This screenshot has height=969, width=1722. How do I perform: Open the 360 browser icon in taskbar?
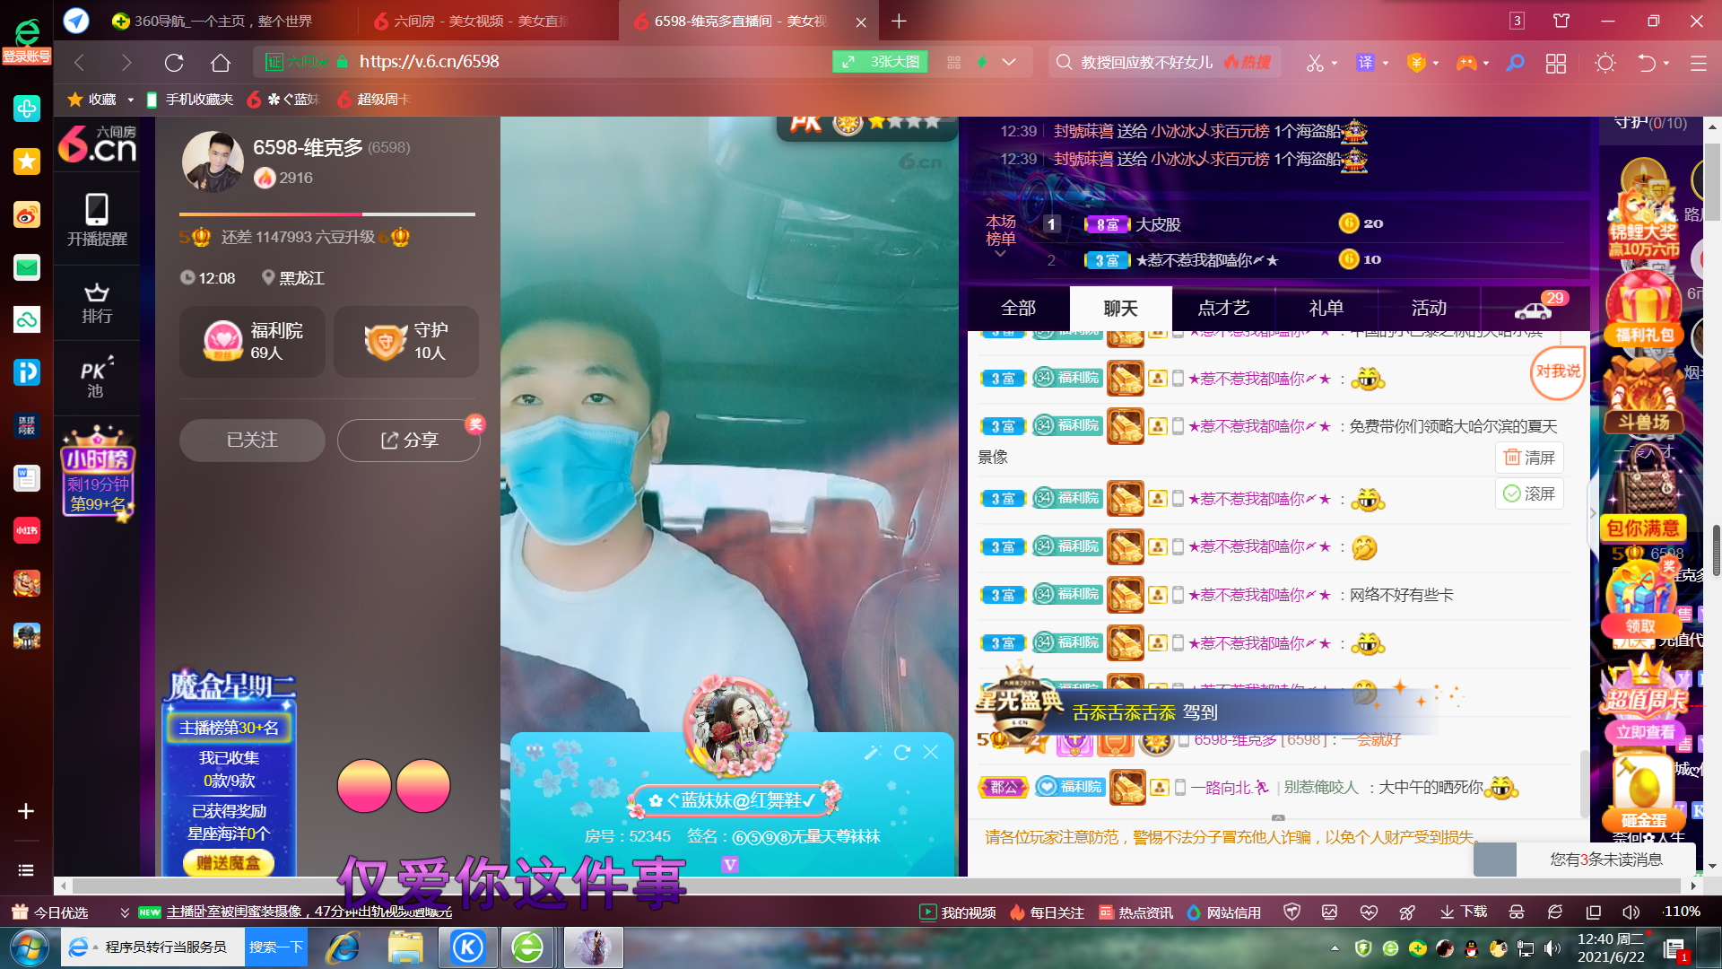click(527, 947)
